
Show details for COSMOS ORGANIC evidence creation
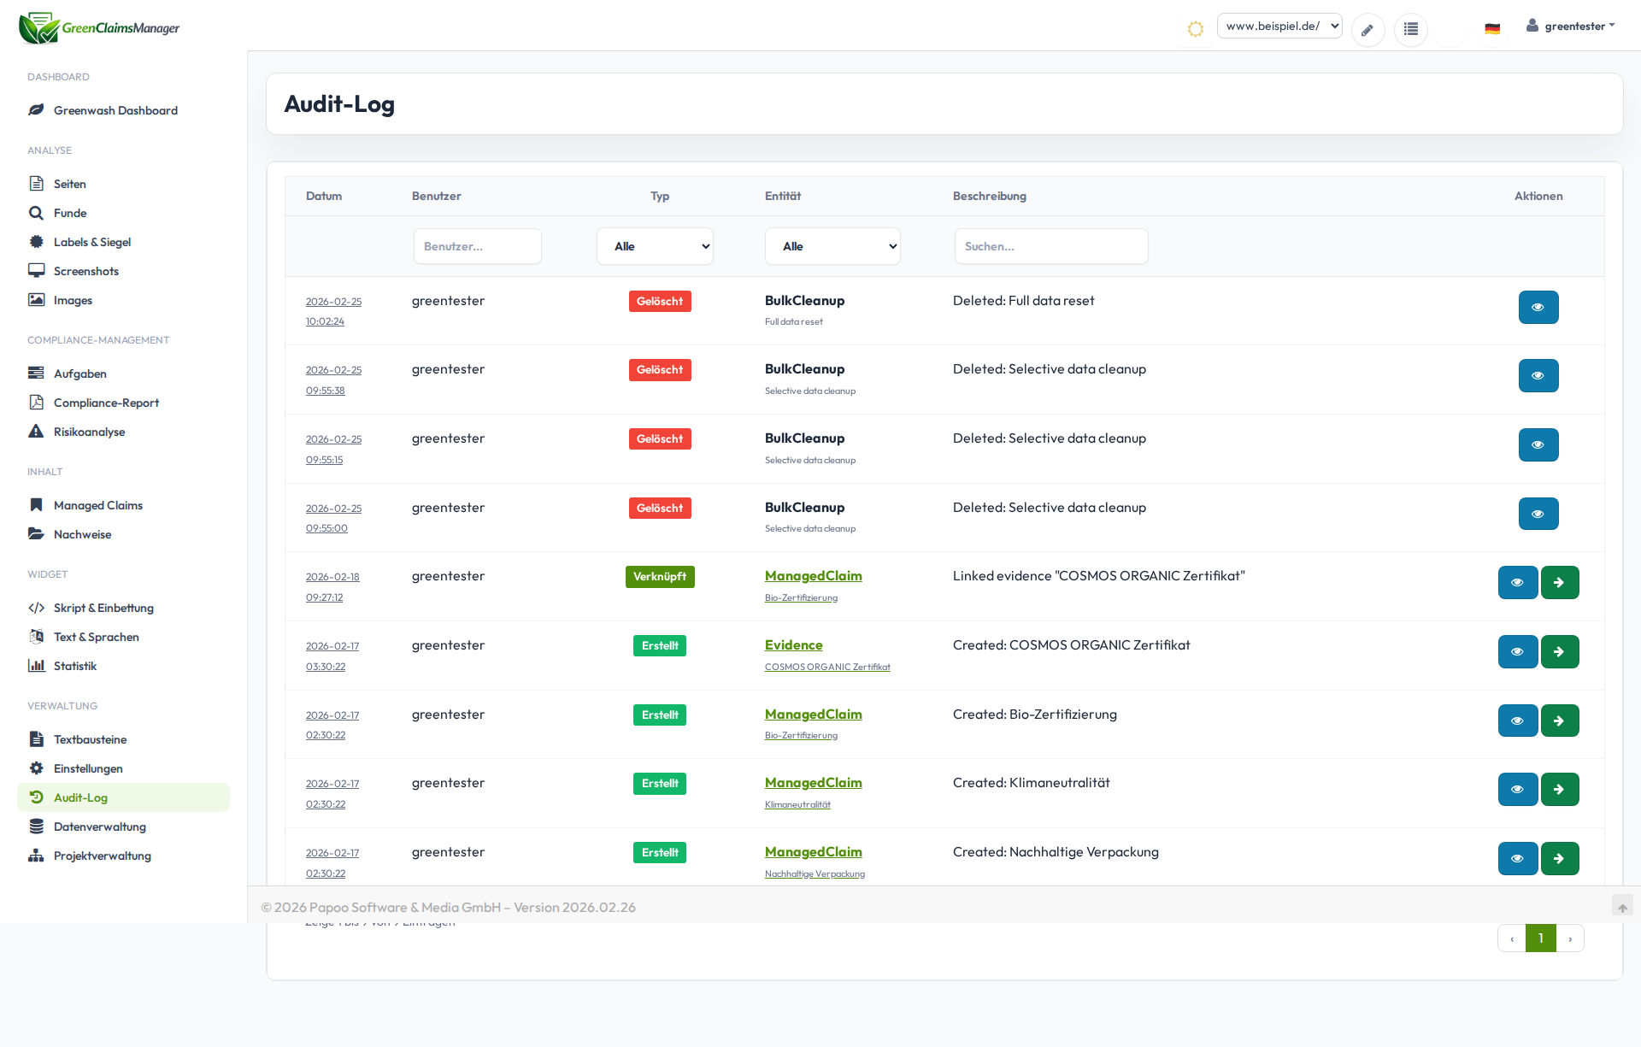point(1518,652)
